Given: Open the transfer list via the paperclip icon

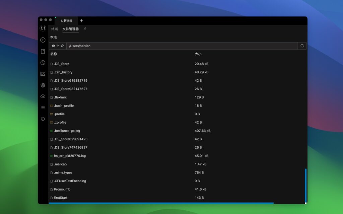Looking at the screenshot, I should click(x=85, y=29).
